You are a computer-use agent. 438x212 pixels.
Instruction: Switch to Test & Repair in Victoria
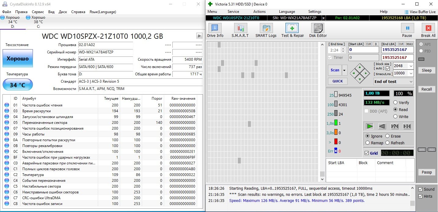click(293, 31)
